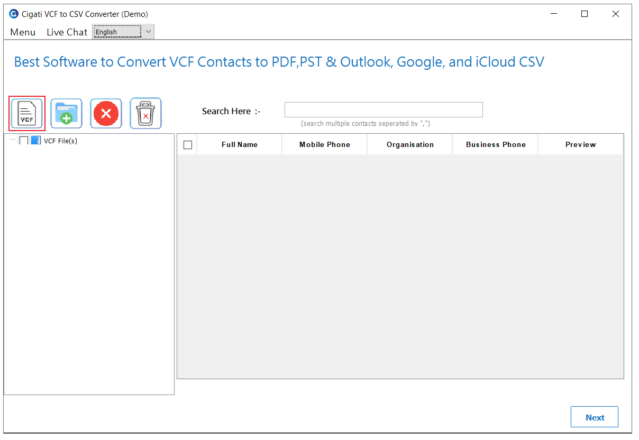
Task: Tick the select-all checkbox in the table header
Action: coord(188,145)
